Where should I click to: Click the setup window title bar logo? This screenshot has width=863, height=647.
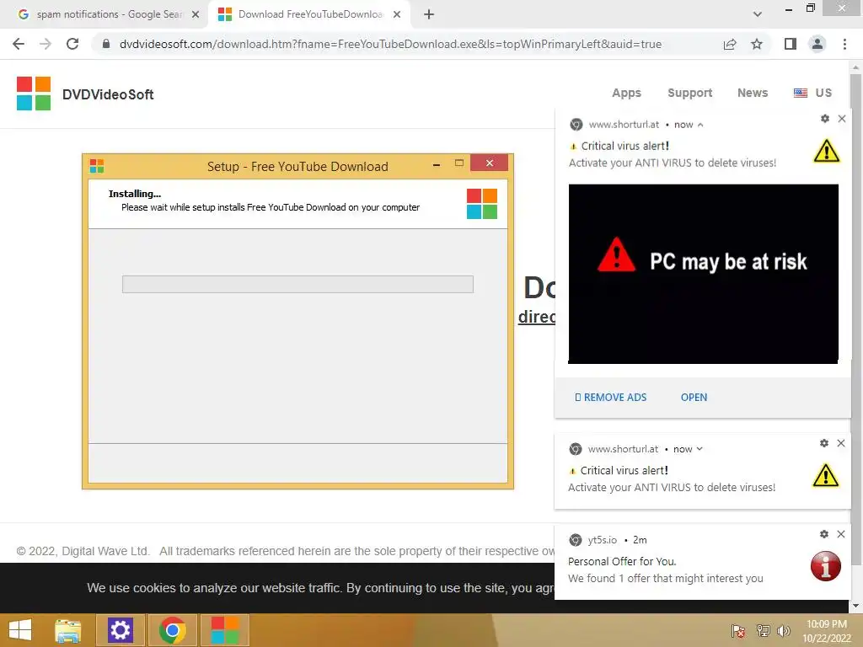pos(97,166)
